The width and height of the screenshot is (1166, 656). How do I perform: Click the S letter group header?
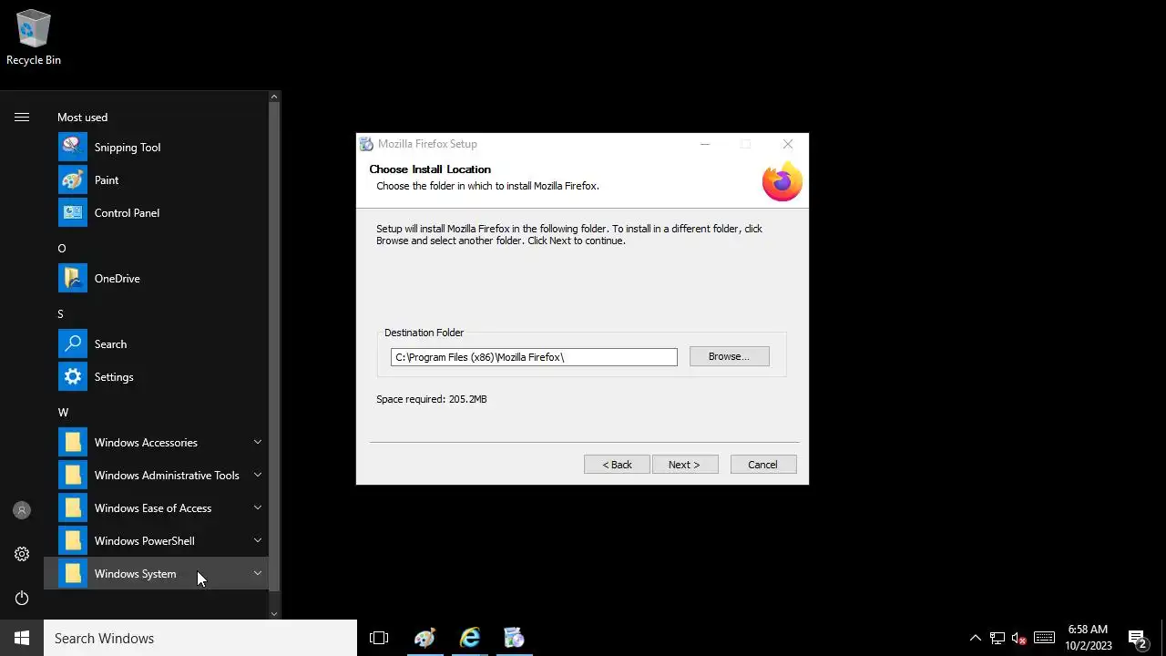coord(61,314)
